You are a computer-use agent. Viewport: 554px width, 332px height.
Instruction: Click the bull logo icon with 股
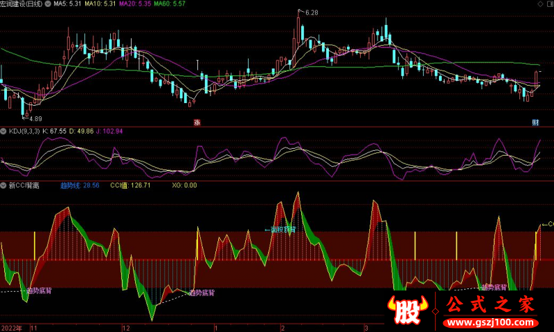409,312
